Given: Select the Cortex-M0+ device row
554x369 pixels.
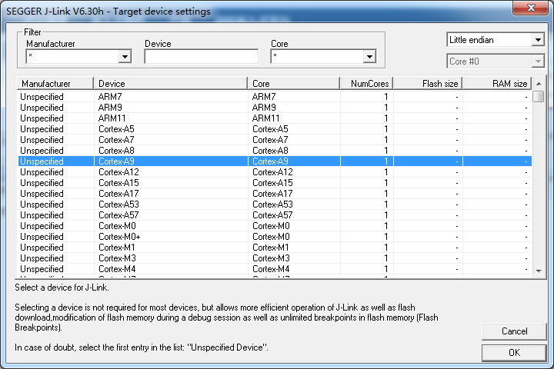Looking at the screenshot, I should 275,237.
